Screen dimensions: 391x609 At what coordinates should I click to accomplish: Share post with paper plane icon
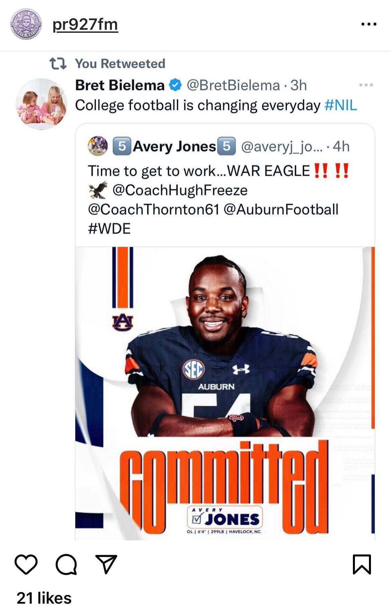[106, 564]
